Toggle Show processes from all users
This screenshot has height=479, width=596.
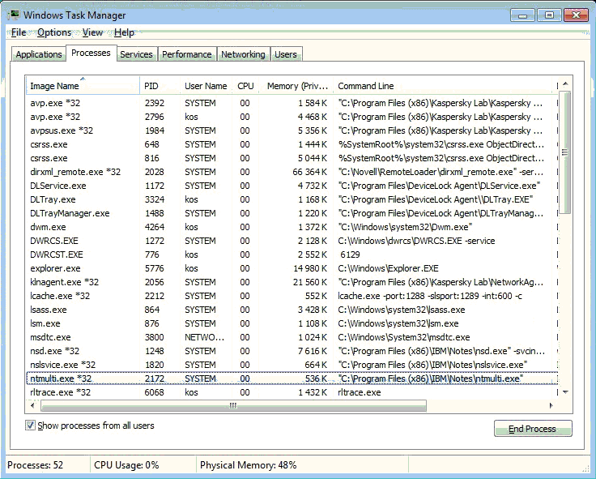[31, 426]
